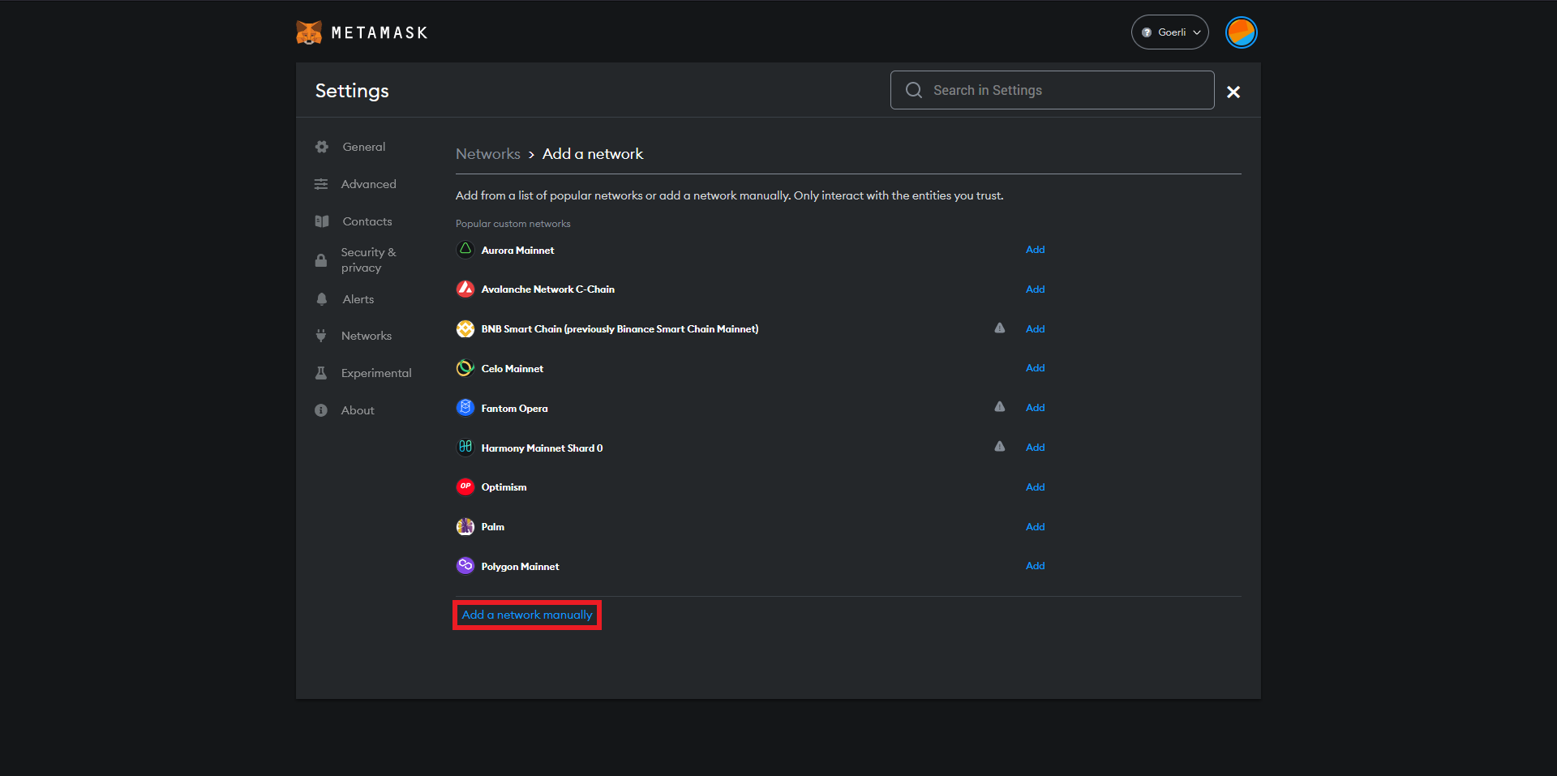Click the Aurora Mainnet network icon
Image resolution: width=1557 pixels, height=776 pixels.
[x=465, y=250]
